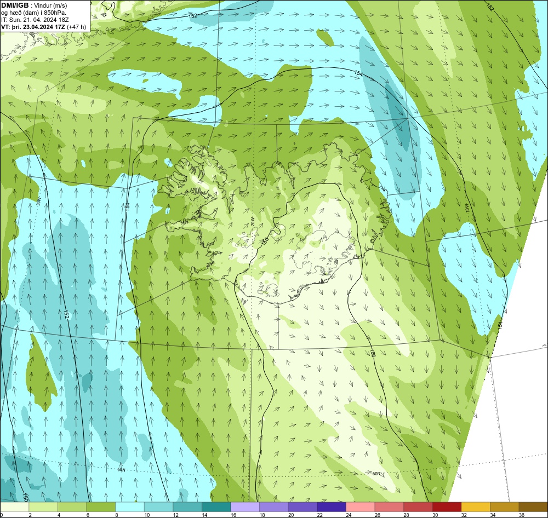Click the yellow 32–34 m/s legend swatch

[x=476, y=507]
